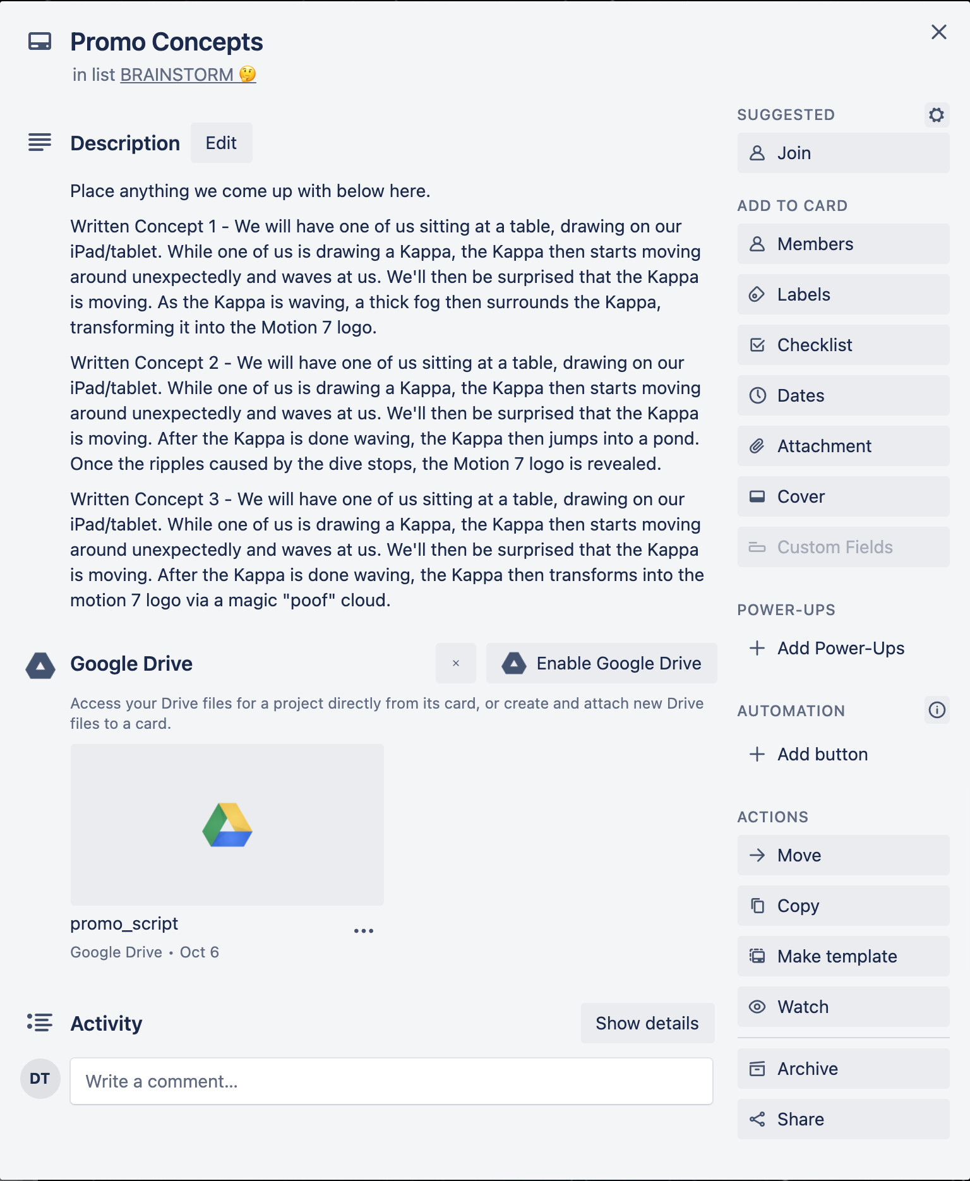Click the suggested settings gear icon
Screen dimensions: 970x1181
click(x=937, y=115)
